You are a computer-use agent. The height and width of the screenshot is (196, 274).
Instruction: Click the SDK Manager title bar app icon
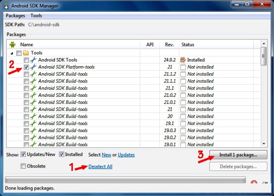click(6, 5)
